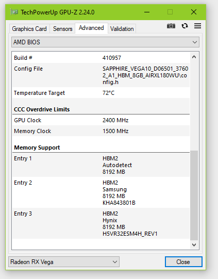Switch to the Sensors tab
The height and width of the screenshot is (279, 218).
(62, 29)
